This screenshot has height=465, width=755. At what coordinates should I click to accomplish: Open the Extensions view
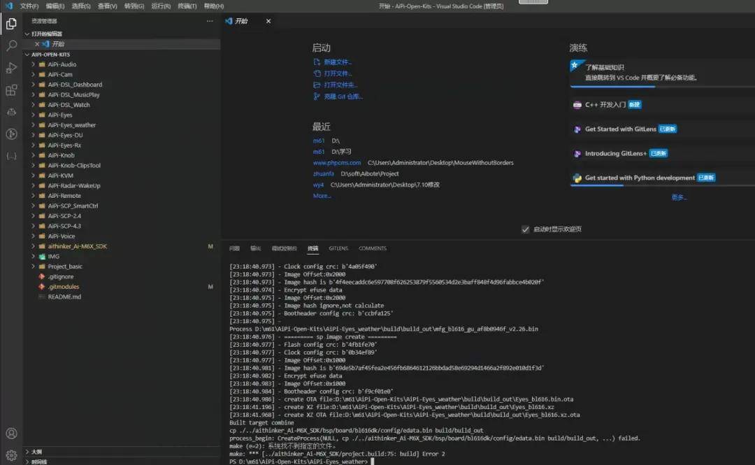coord(11,90)
